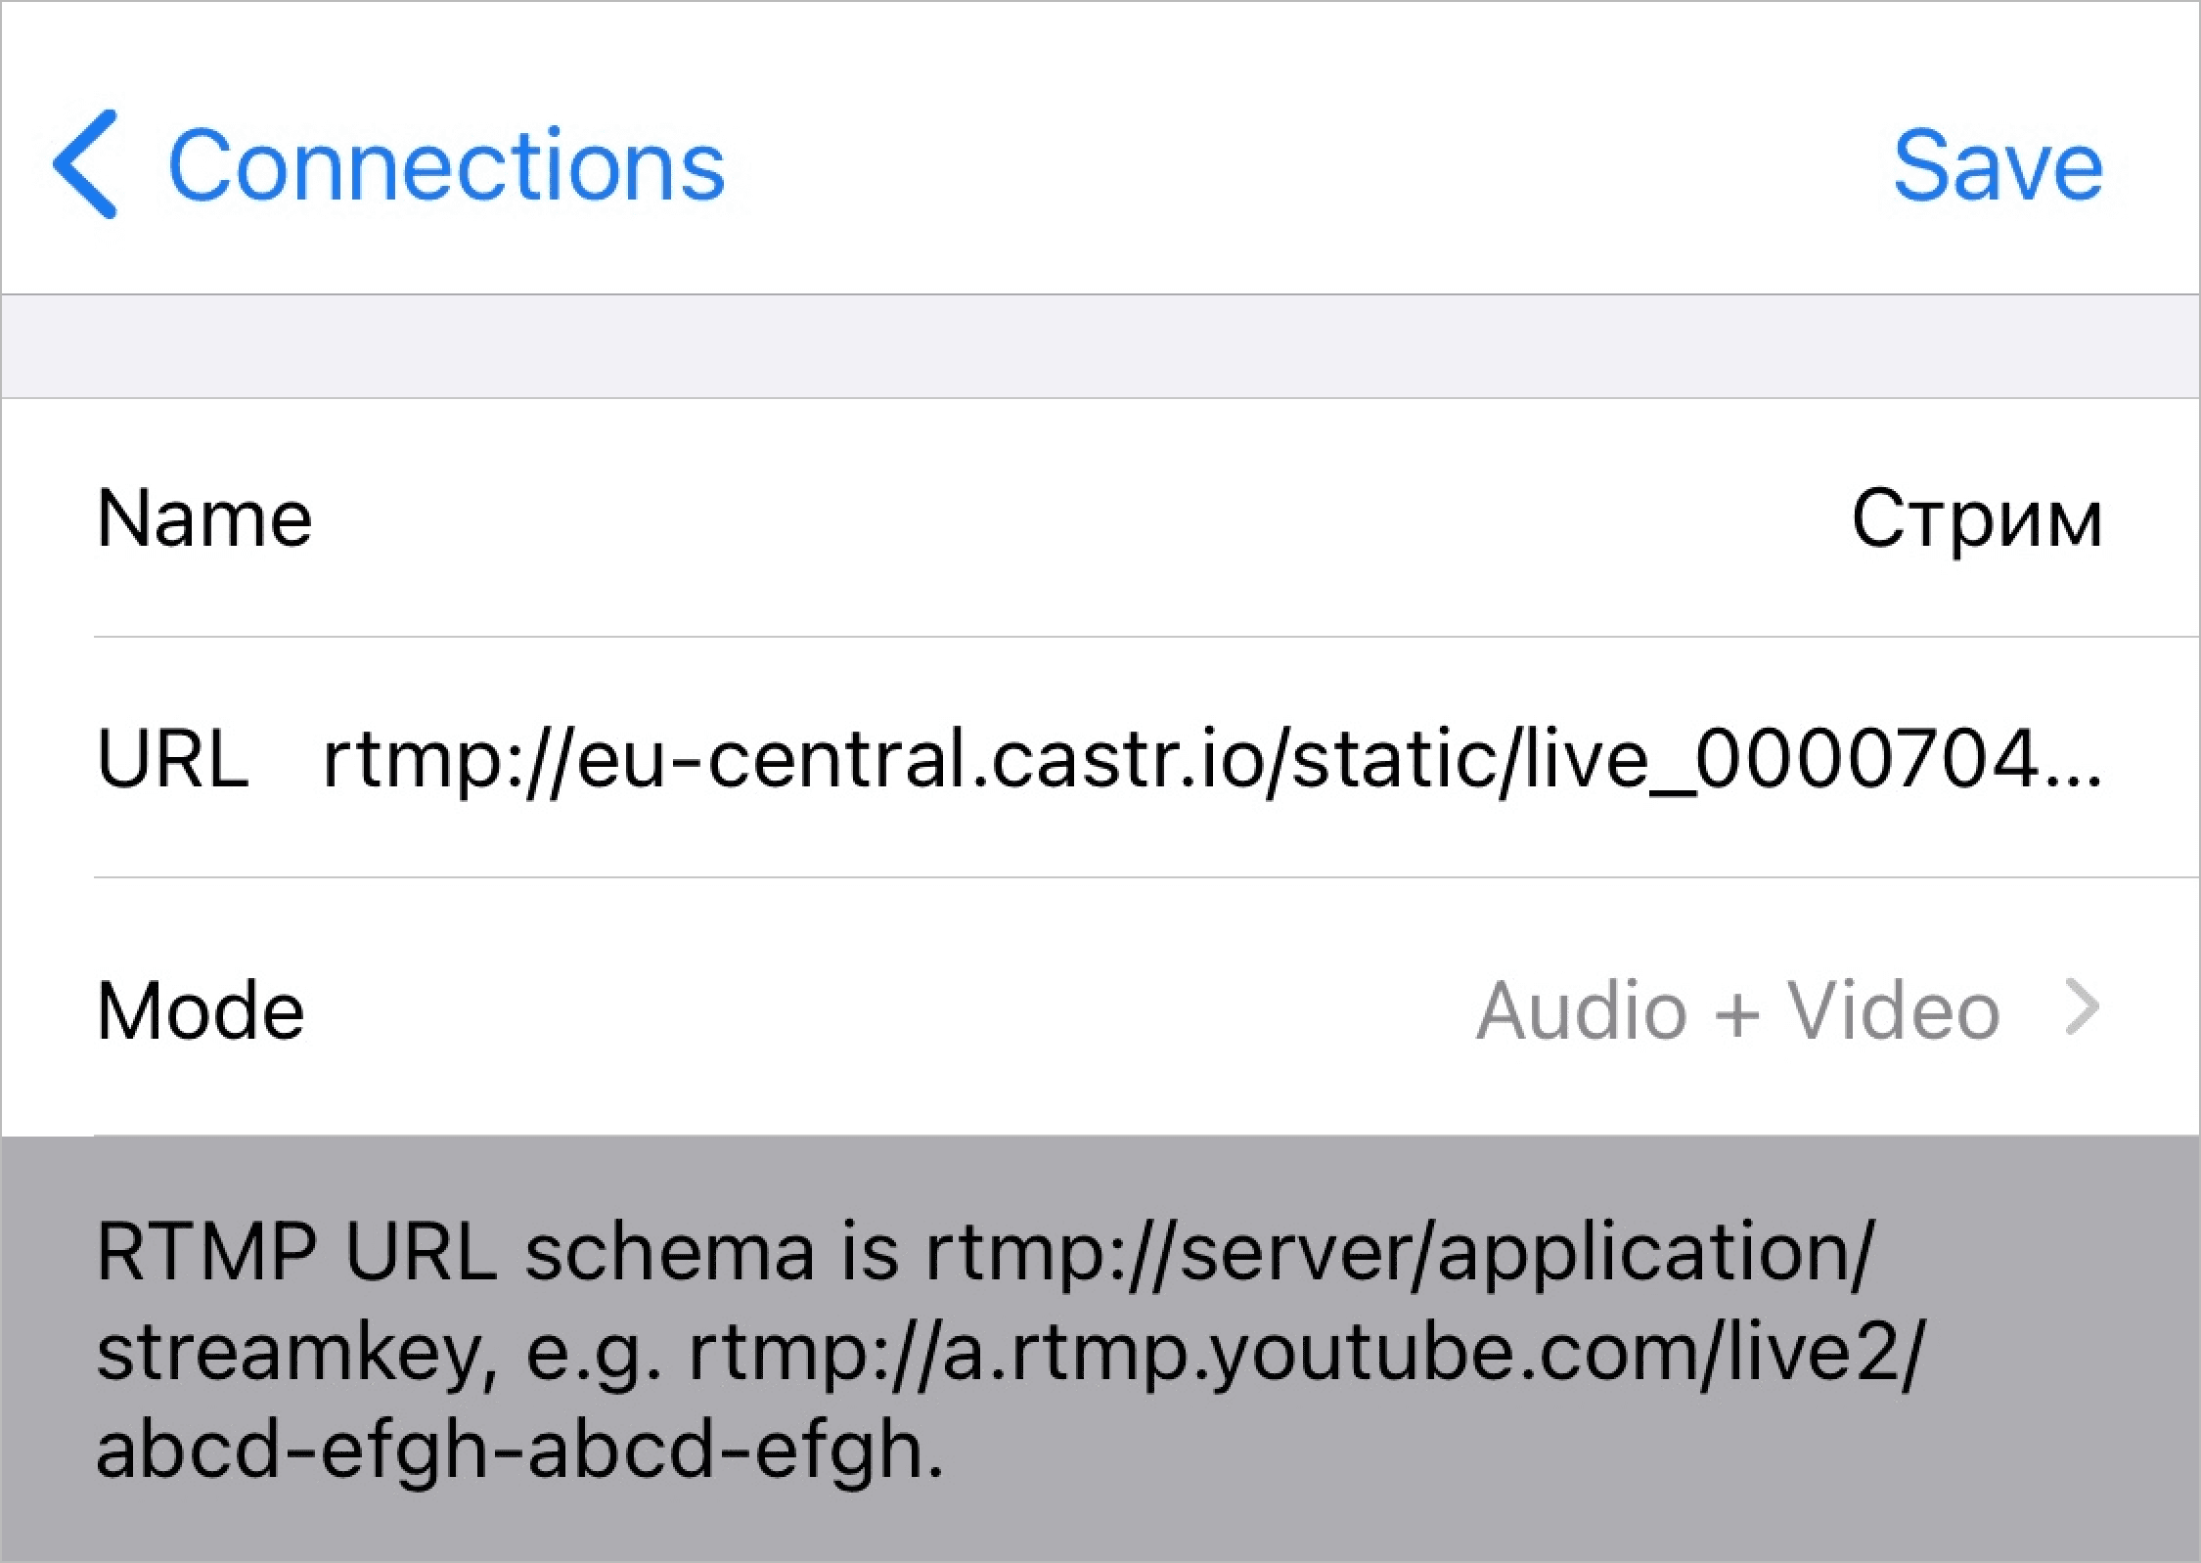Go back to the Connections list
The width and height of the screenshot is (2201, 1563).
(446, 166)
